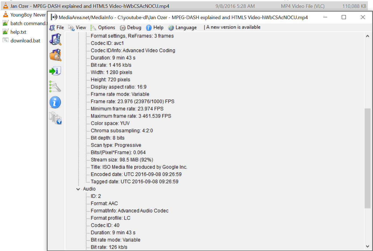This screenshot has width=373, height=251.
Task: Select 'download.bat' in the Explorer list
Action: click(x=25, y=40)
